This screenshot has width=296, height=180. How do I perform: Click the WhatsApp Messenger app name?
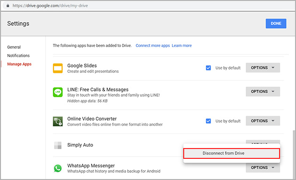91,165
